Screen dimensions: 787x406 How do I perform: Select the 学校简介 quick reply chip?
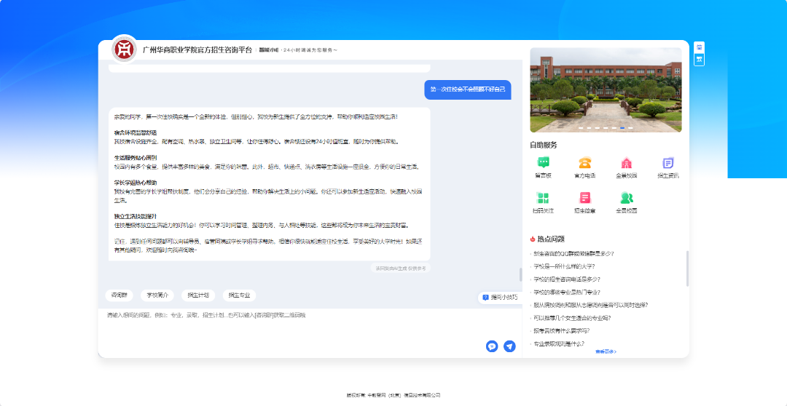pyautogui.click(x=157, y=295)
